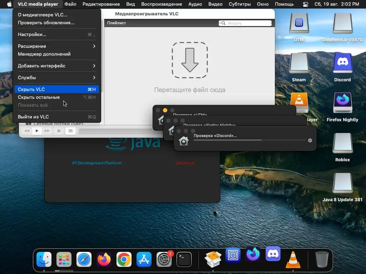Toggle the VLC playlist view button
Viewport: 366px width, 274px height.
click(70, 131)
